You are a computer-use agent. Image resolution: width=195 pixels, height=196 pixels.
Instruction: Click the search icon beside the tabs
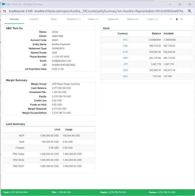181,19
